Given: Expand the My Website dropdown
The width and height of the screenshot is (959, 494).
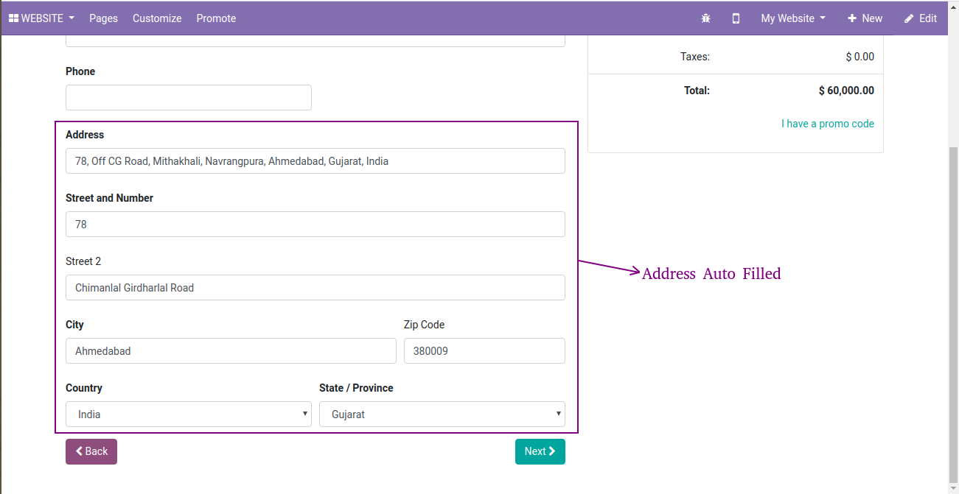Looking at the screenshot, I should pos(793,18).
